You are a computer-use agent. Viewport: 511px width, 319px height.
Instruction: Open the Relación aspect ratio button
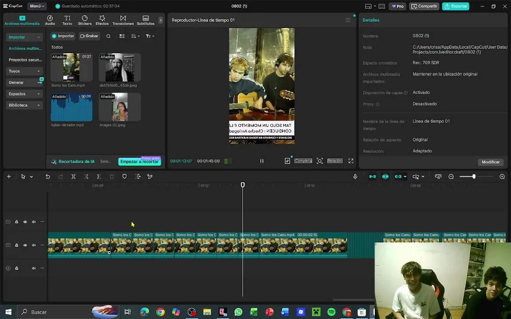pos(335,161)
